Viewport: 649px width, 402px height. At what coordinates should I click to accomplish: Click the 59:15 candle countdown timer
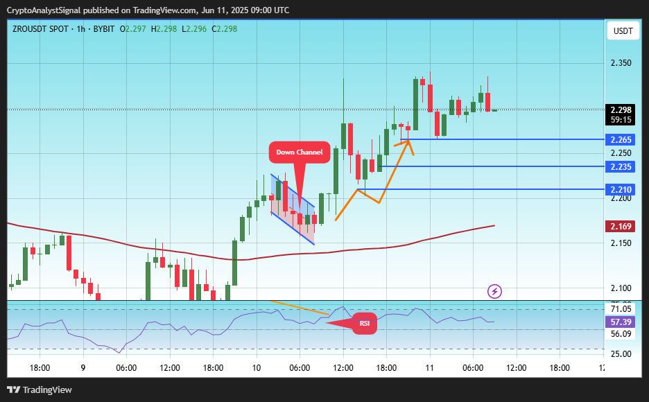point(621,120)
